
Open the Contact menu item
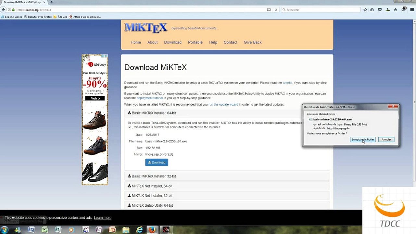[x=231, y=42]
